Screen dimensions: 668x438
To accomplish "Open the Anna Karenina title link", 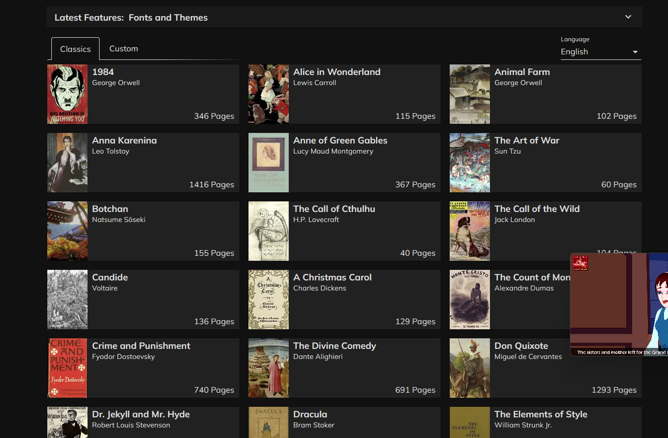I will [124, 140].
